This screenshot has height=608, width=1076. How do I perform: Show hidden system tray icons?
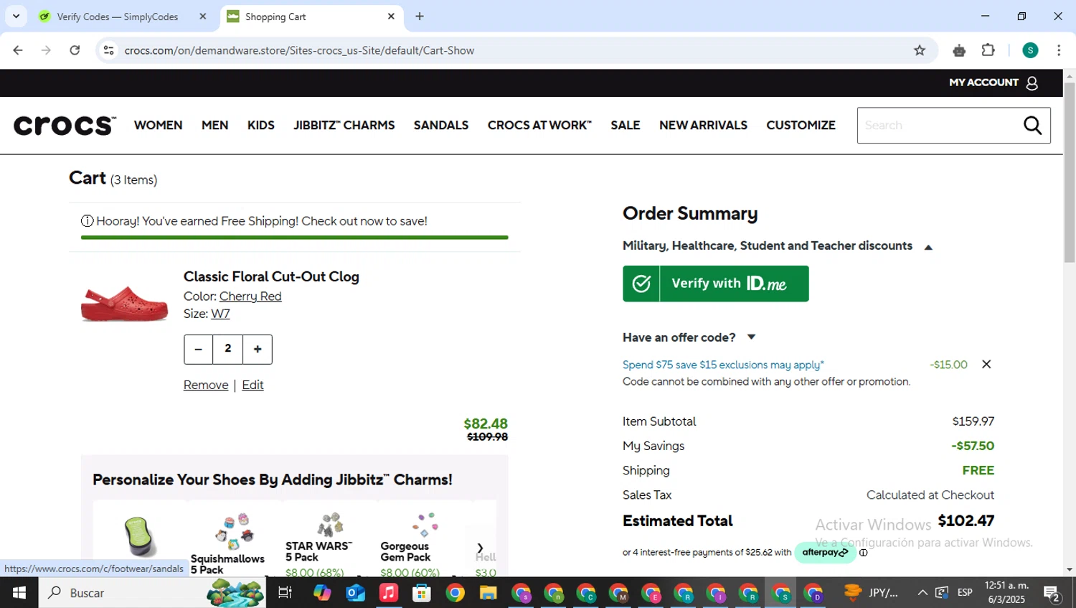[x=922, y=593]
